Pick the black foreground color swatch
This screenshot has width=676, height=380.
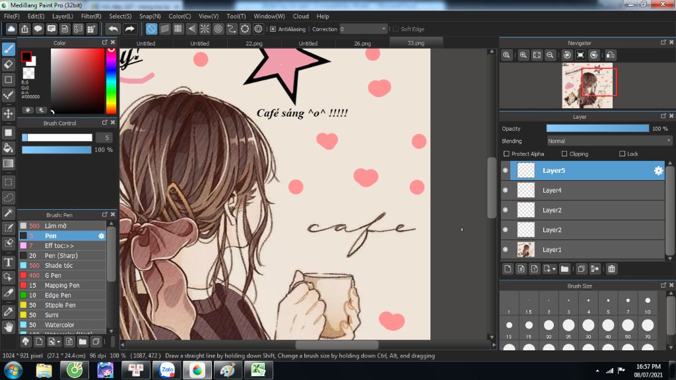(26, 57)
